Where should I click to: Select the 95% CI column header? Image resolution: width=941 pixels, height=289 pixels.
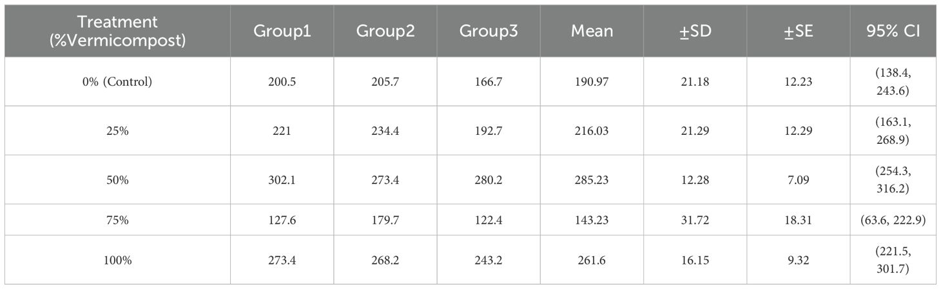pos(893,31)
